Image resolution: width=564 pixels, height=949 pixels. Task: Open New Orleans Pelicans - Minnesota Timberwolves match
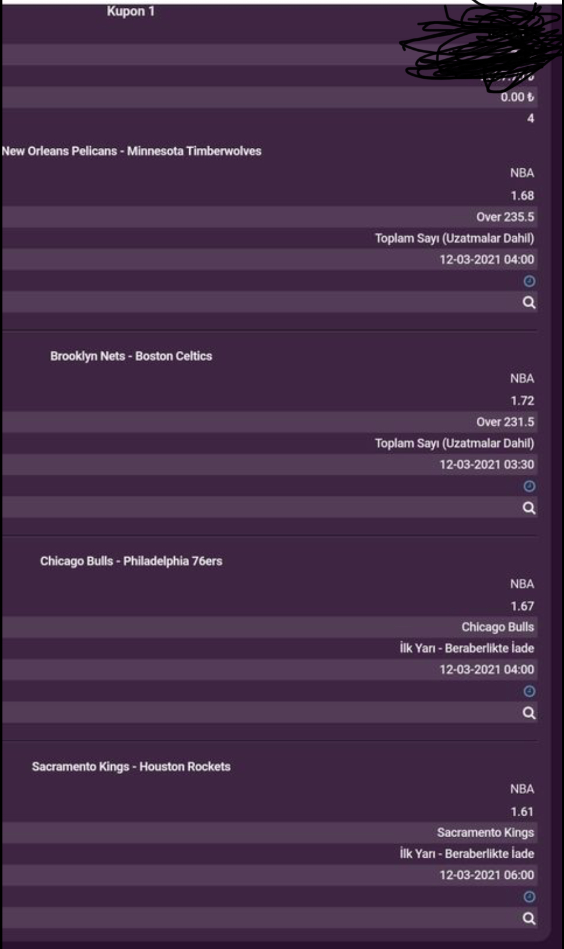132,151
